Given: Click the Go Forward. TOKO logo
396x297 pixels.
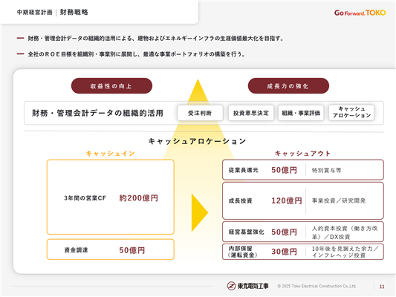Looking at the screenshot, I should click(360, 13).
